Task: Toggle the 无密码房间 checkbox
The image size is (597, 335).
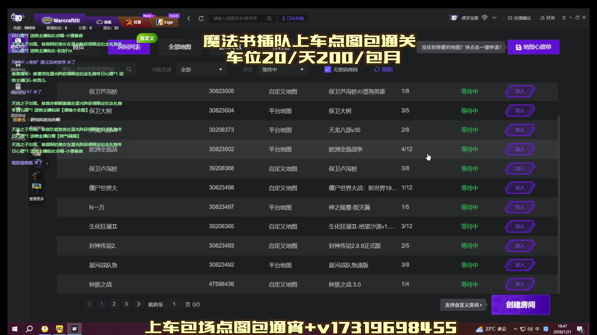Action: click(327, 69)
